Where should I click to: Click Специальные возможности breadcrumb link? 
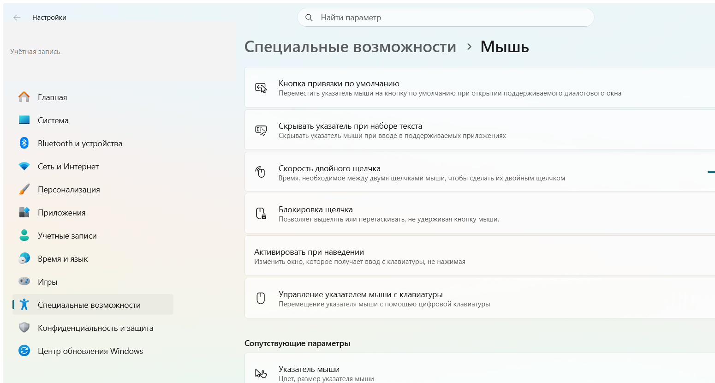[x=350, y=47]
